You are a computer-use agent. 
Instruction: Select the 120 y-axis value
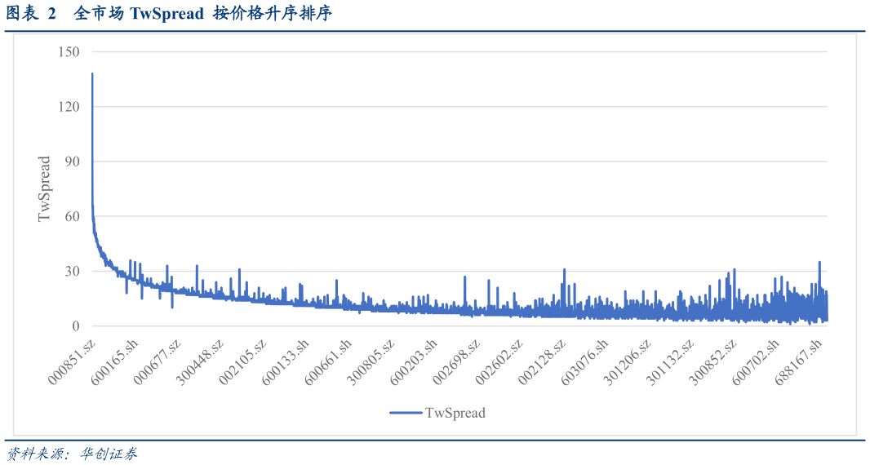coord(69,106)
